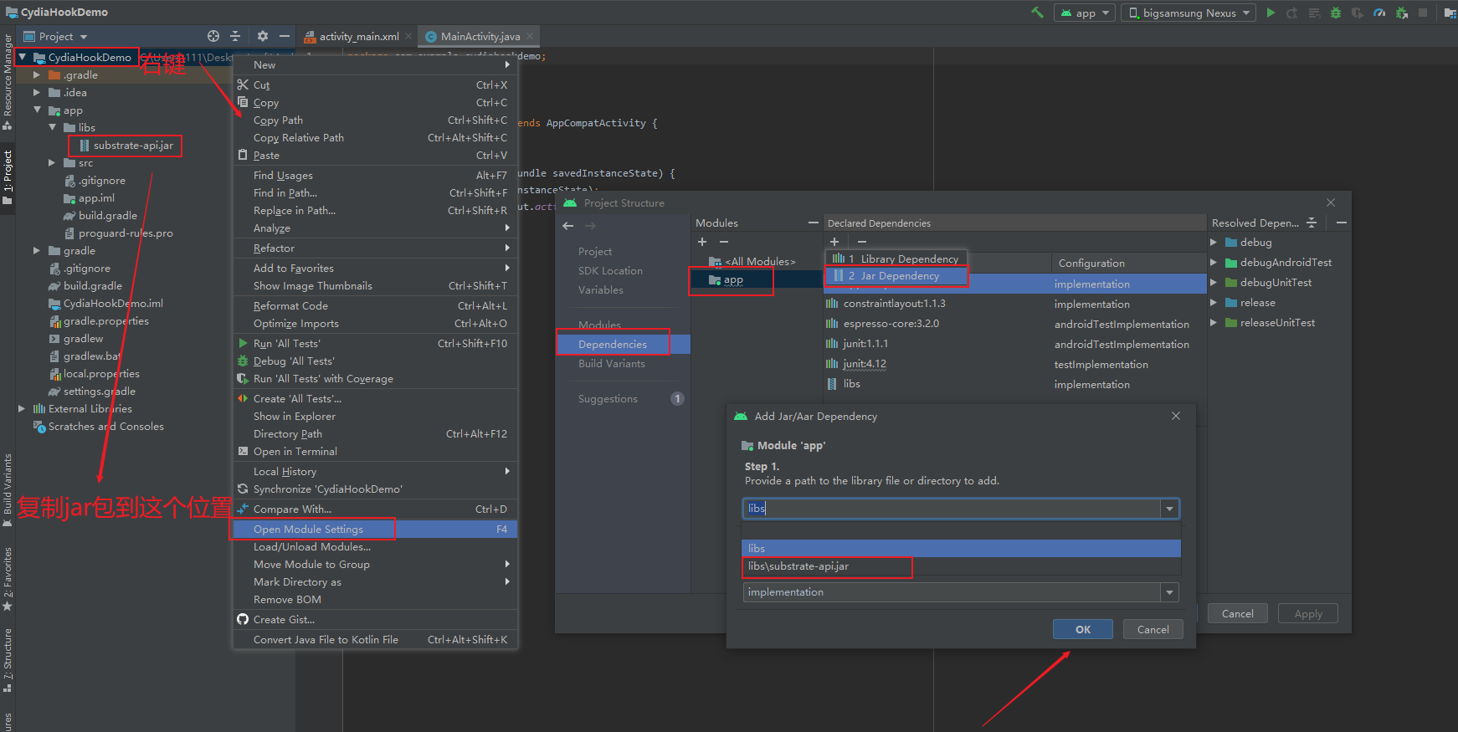The image size is (1458, 732).
Task: Open the implementation configuration dropdown
Action: (x=1169, y=592)
